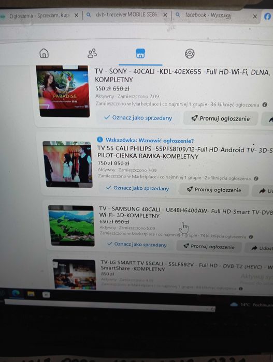Promote the Samsung UE48H6400AW listing
Image resolution: width=273 pixels, height=362 pixels.
pyautogui.click(x=209, y=246)
